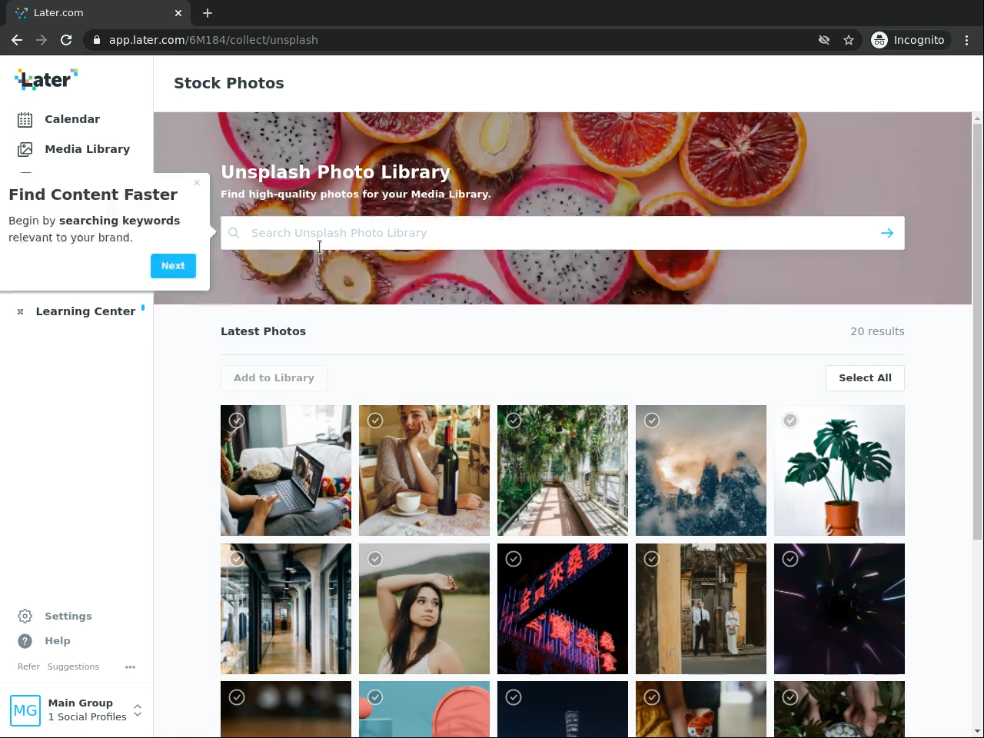
Task: Select the monstera plant photo
Action: [x=790, y=421]
